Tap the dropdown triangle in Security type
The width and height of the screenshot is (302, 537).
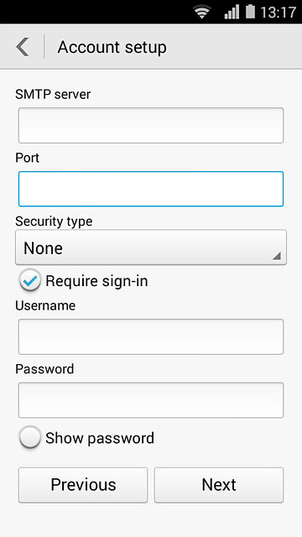(277, 255)
